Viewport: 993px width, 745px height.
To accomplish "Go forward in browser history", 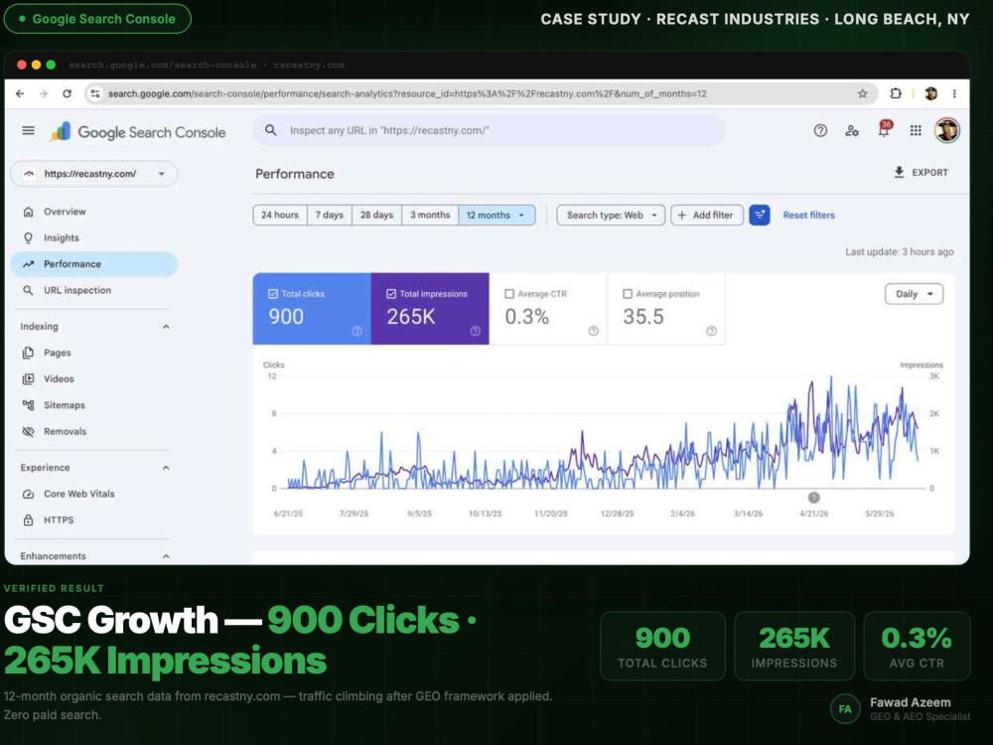I will tap(43, 93).
